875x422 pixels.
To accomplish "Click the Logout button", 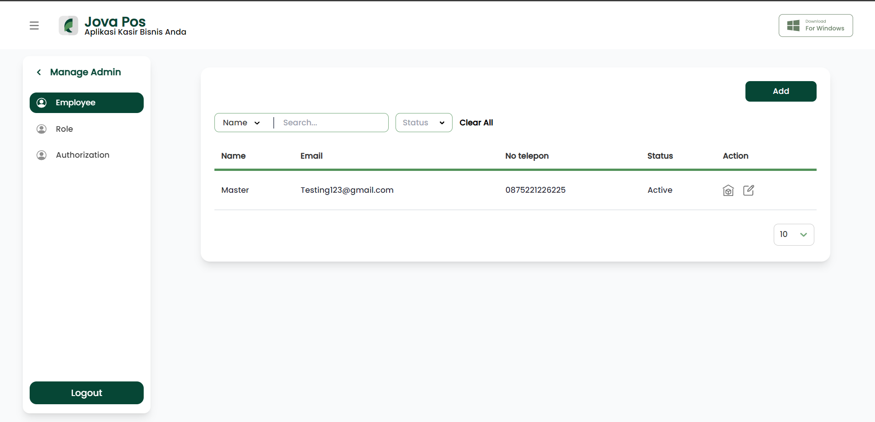I will pos(87,393).
